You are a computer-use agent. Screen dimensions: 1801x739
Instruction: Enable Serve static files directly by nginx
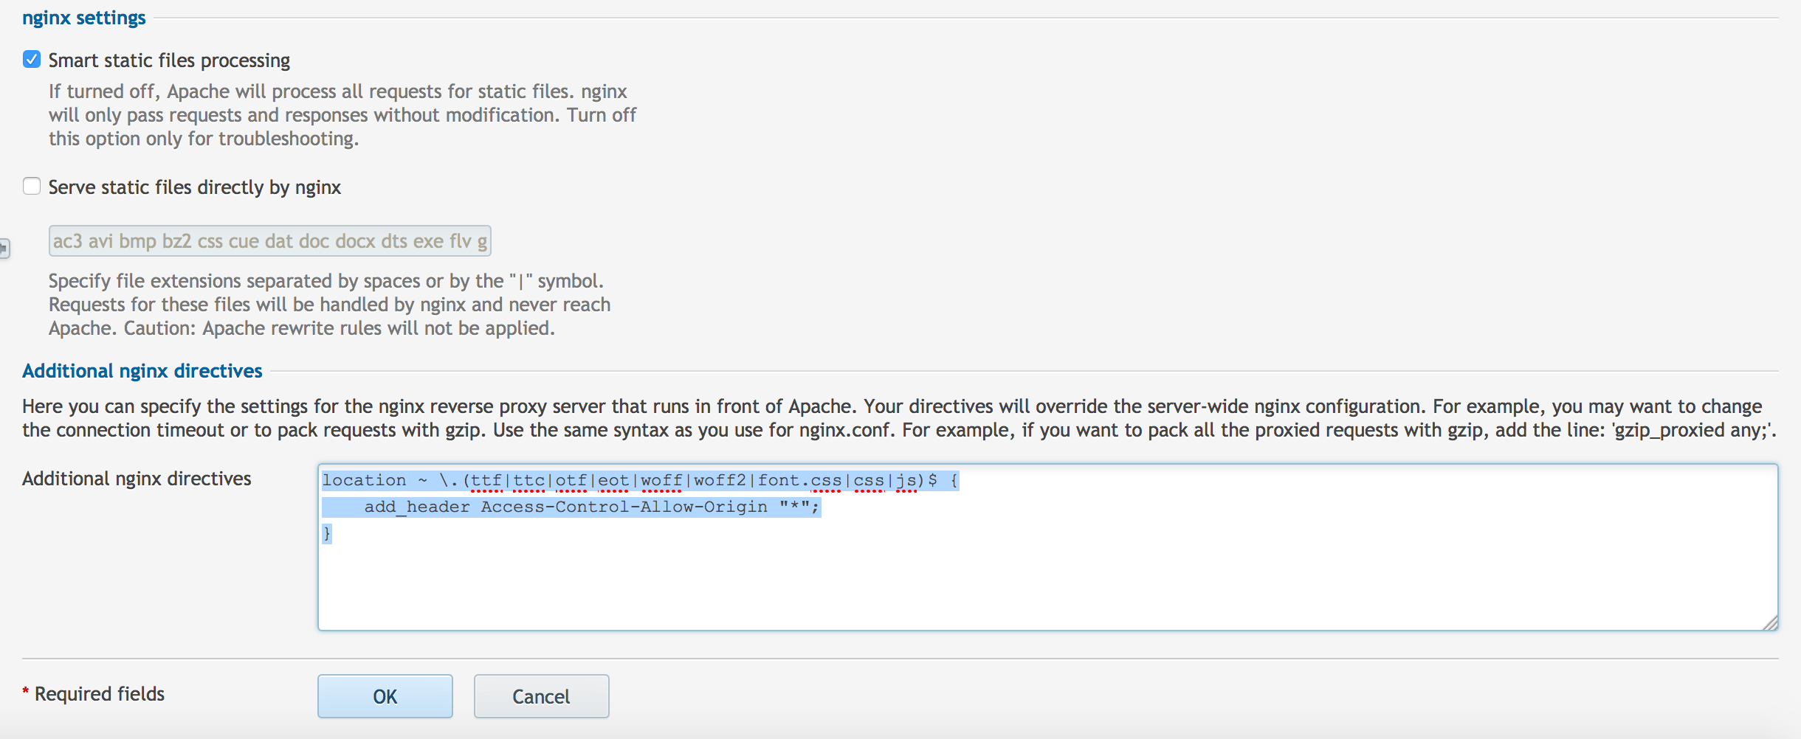(32, 187)
